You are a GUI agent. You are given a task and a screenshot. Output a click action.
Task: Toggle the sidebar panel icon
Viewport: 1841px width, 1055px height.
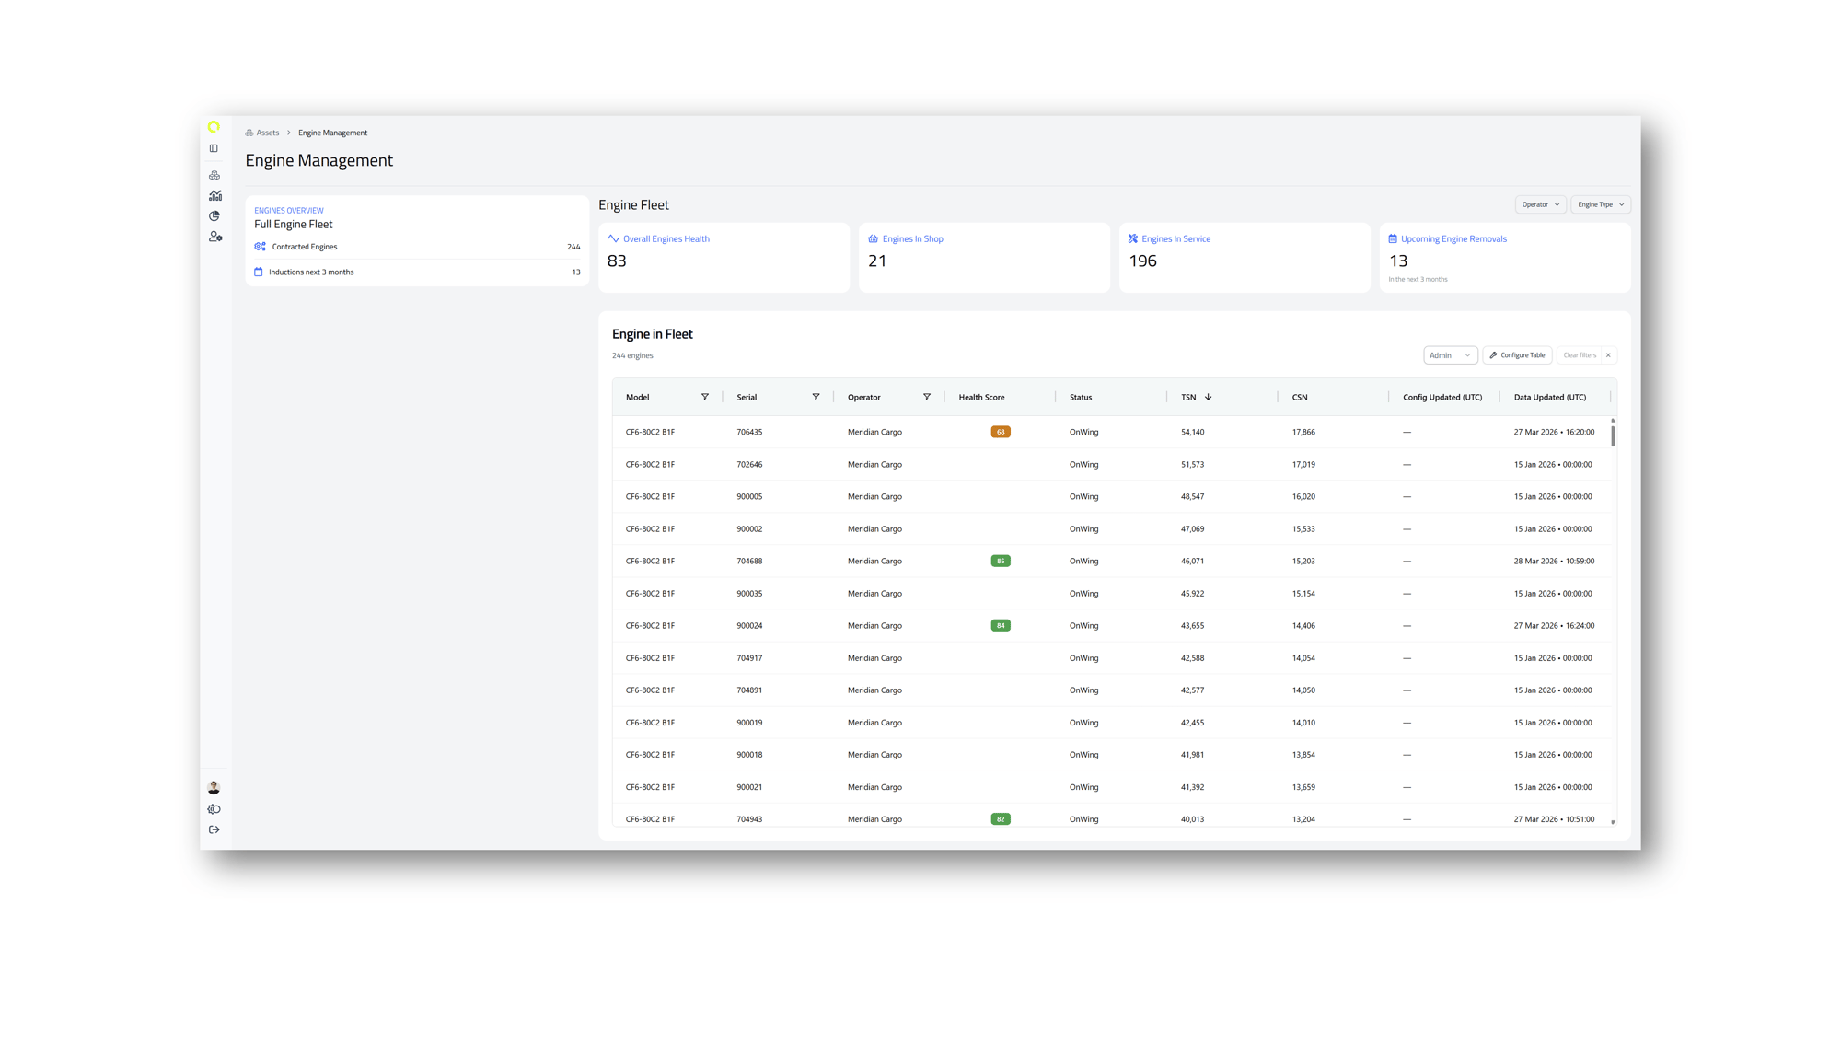214,148
